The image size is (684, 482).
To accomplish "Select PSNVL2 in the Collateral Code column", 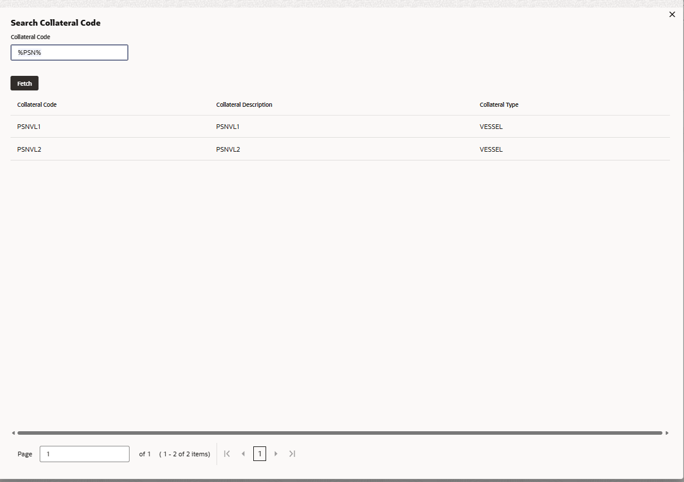I will click(x=29, y=149).
